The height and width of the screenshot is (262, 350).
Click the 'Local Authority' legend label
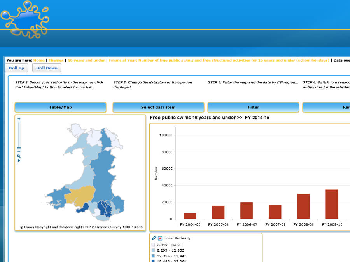(x=177, y=238)
